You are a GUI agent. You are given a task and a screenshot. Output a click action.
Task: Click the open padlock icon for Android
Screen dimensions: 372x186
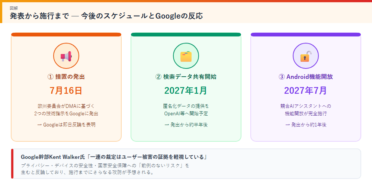[305, 56]
